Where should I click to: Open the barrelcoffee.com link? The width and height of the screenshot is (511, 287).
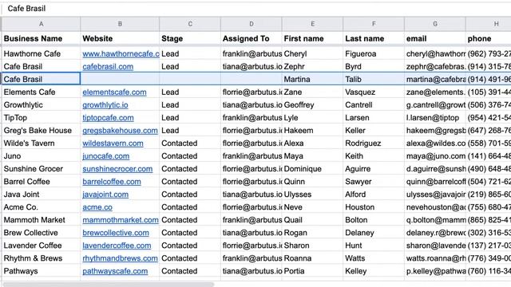(112, 182)
